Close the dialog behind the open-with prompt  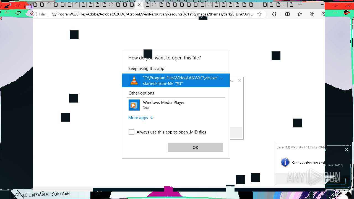(x=239, y=80)
